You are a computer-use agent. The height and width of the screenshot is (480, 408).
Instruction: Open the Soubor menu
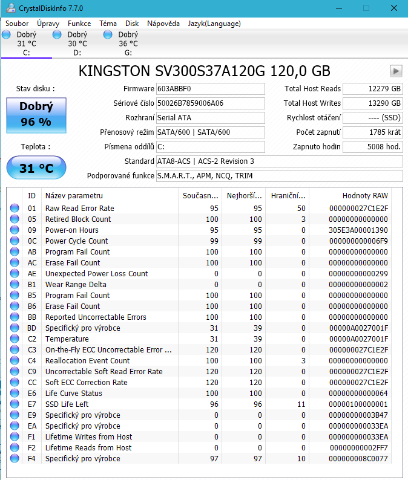click(17, 24)
